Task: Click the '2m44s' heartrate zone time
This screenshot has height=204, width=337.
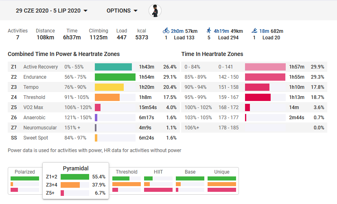Action: [x=297, y=118]
